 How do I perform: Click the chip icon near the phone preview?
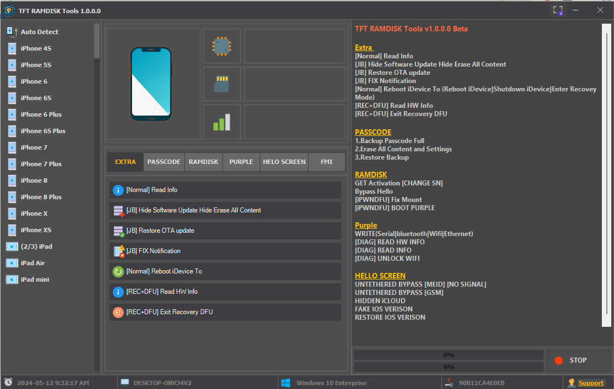point(222,46)
